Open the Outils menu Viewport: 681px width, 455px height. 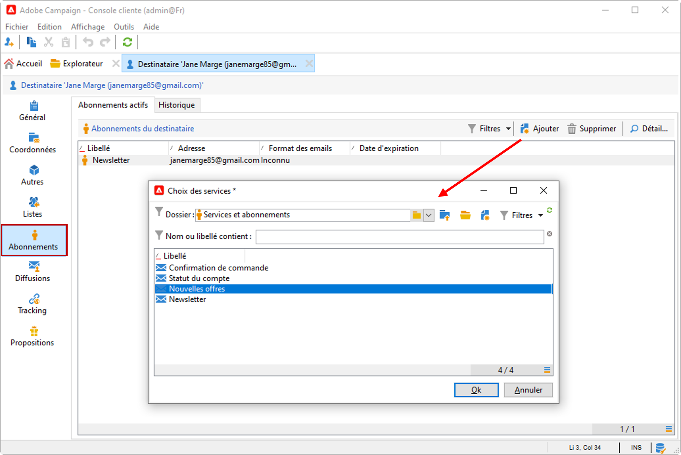[124, 27]
